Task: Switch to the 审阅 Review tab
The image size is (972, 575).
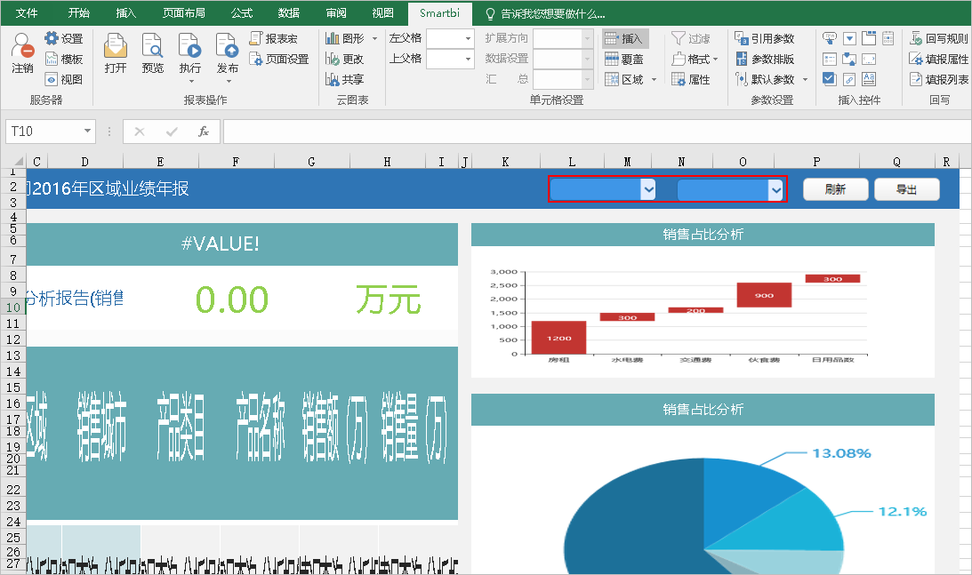Action: point(336,13)
